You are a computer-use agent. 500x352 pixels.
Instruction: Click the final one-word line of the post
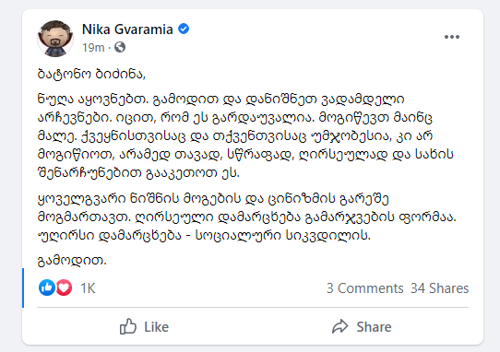(x=72, y=261)
